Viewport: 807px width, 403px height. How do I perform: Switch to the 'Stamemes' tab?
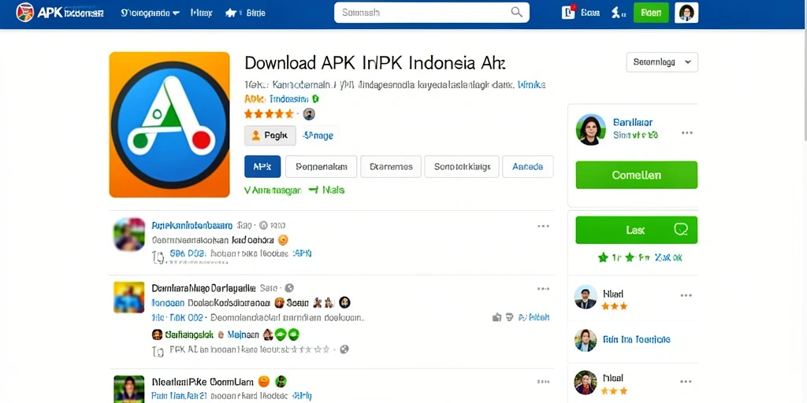click(x=391, y=167)
